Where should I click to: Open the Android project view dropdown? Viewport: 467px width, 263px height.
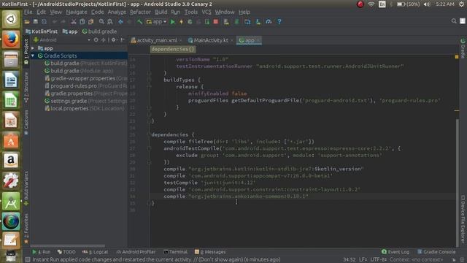[x=61, y=39]
